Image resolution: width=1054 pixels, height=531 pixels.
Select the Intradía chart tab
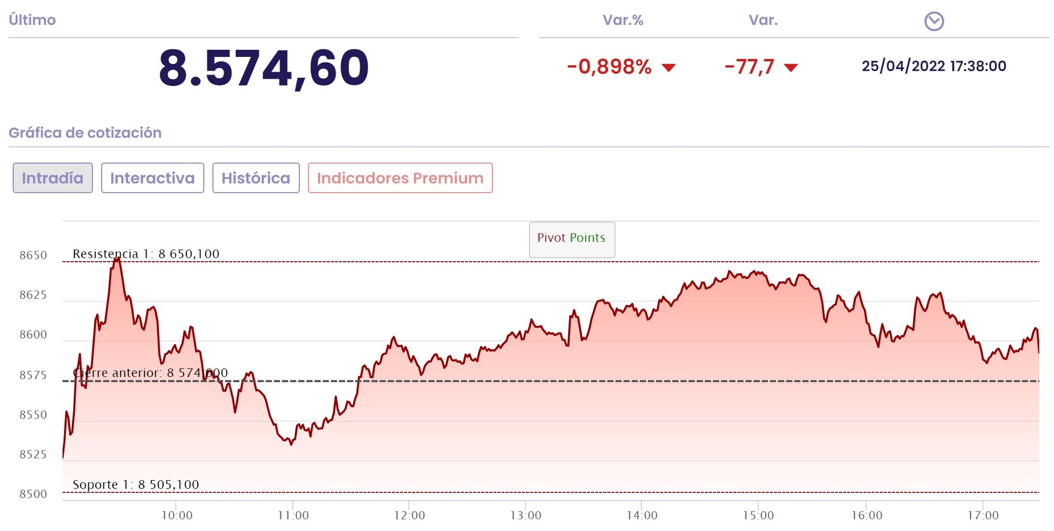[53, 178]
